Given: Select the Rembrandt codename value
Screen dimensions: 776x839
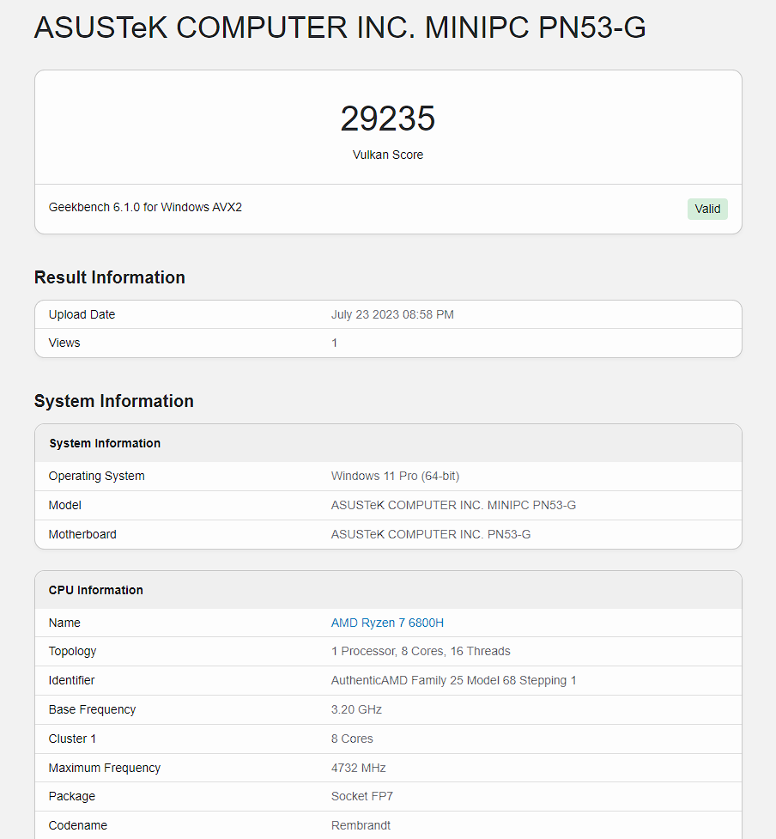Looking at the screenshot, I should (361, 825).
